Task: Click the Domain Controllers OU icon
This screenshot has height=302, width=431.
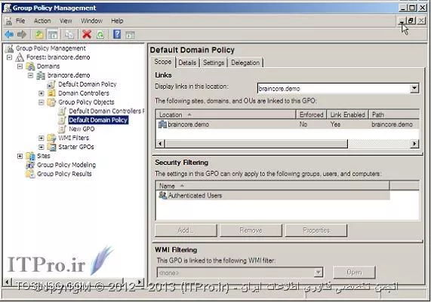Action: point(51,93)
